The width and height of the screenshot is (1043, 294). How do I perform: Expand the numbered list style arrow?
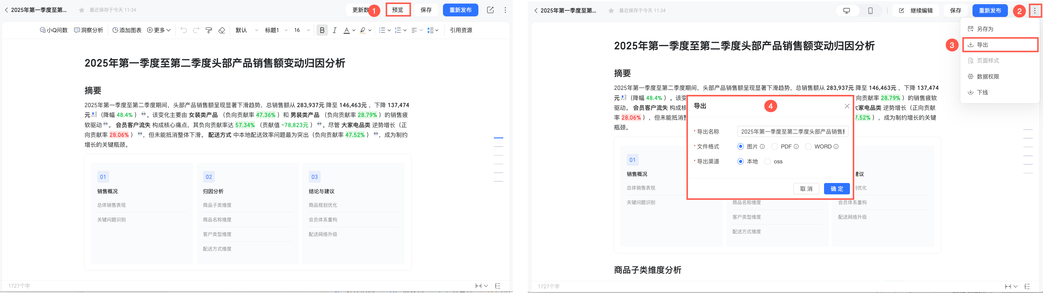[x=405, y=30]
